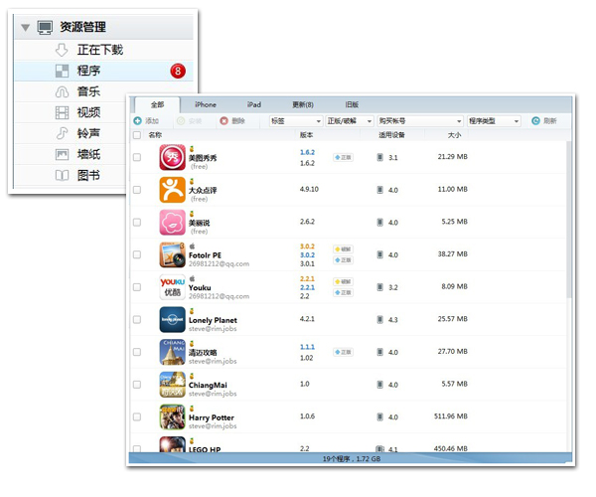Check the Lonely Planet row checkbox
This screenshot has width=596, height=497.
137,319
